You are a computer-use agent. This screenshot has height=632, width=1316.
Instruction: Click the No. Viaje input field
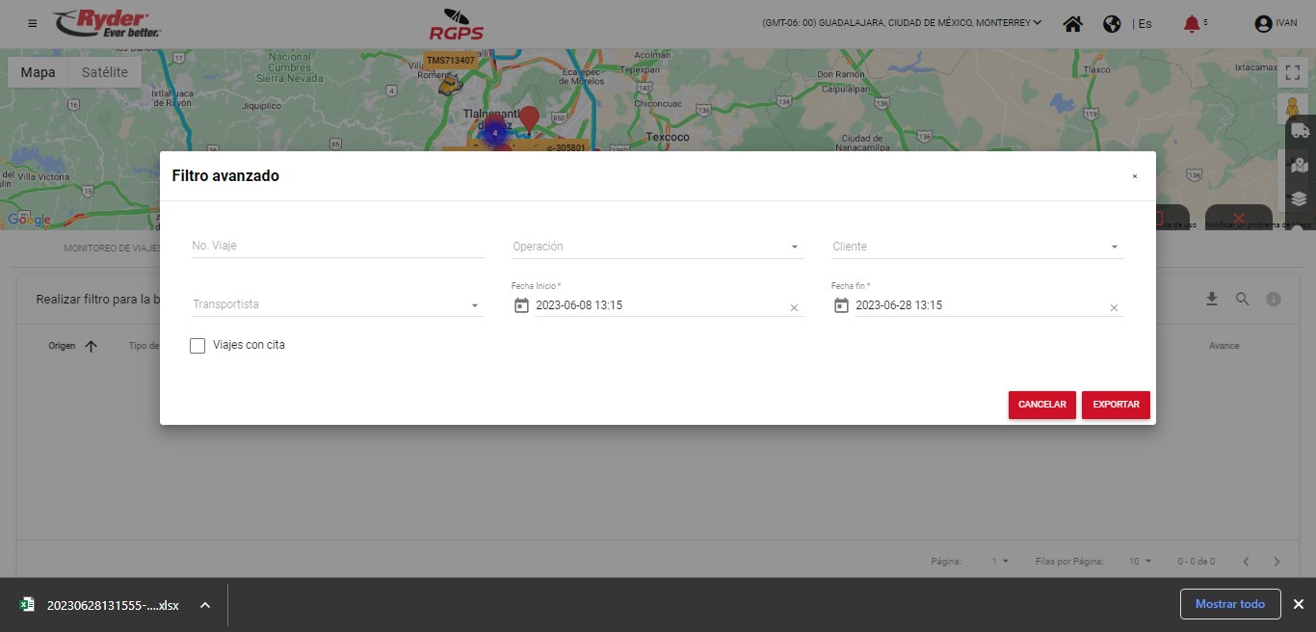tap(337, 246)
